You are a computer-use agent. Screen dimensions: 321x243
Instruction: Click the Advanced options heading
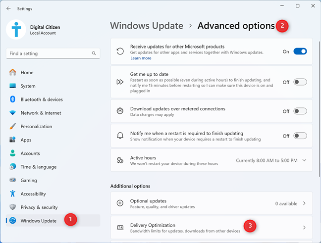[236, 26]
